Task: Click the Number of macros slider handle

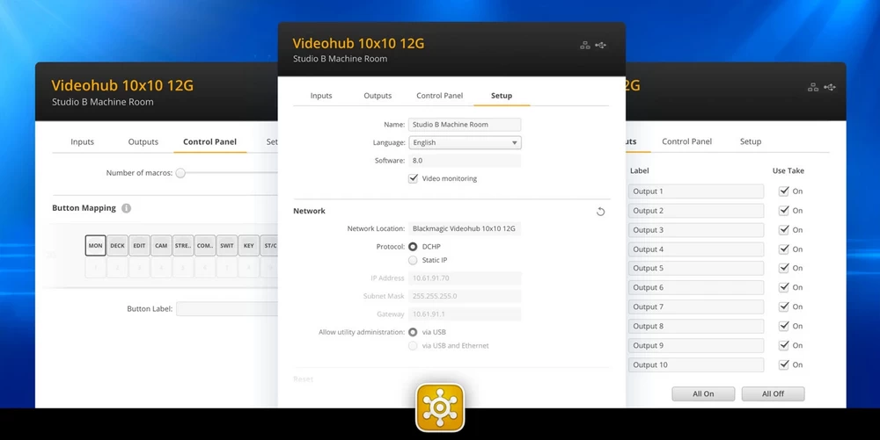Action: [x=180, y=173]
